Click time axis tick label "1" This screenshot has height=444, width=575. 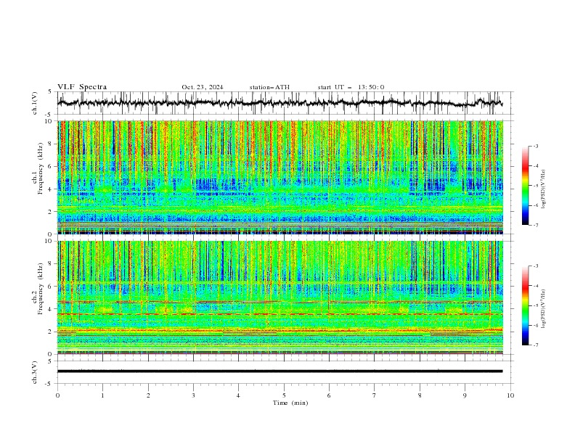click(102, 395)
